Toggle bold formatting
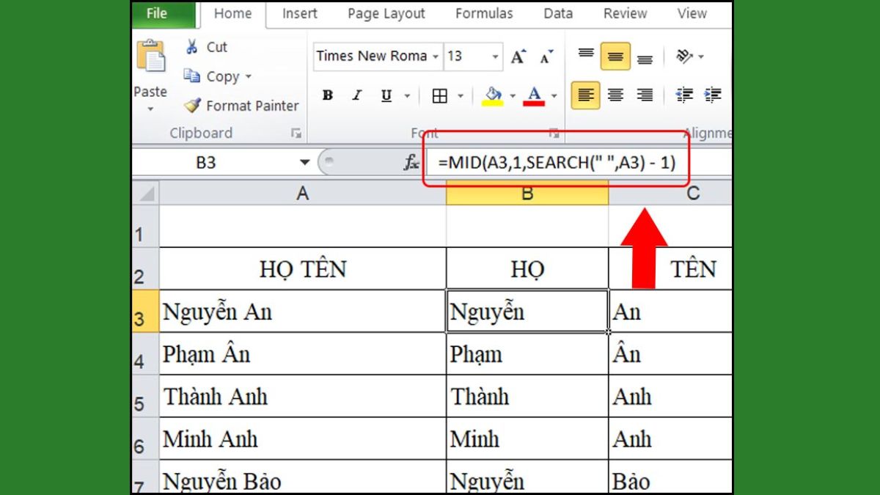 [x=328, y=95]
